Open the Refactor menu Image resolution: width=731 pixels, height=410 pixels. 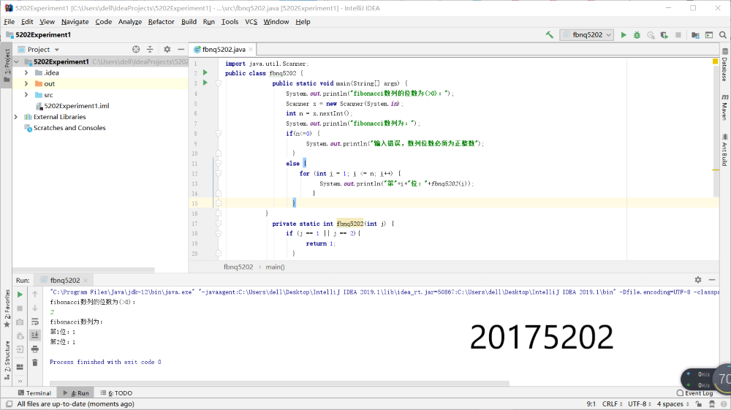tap(162, 21)
